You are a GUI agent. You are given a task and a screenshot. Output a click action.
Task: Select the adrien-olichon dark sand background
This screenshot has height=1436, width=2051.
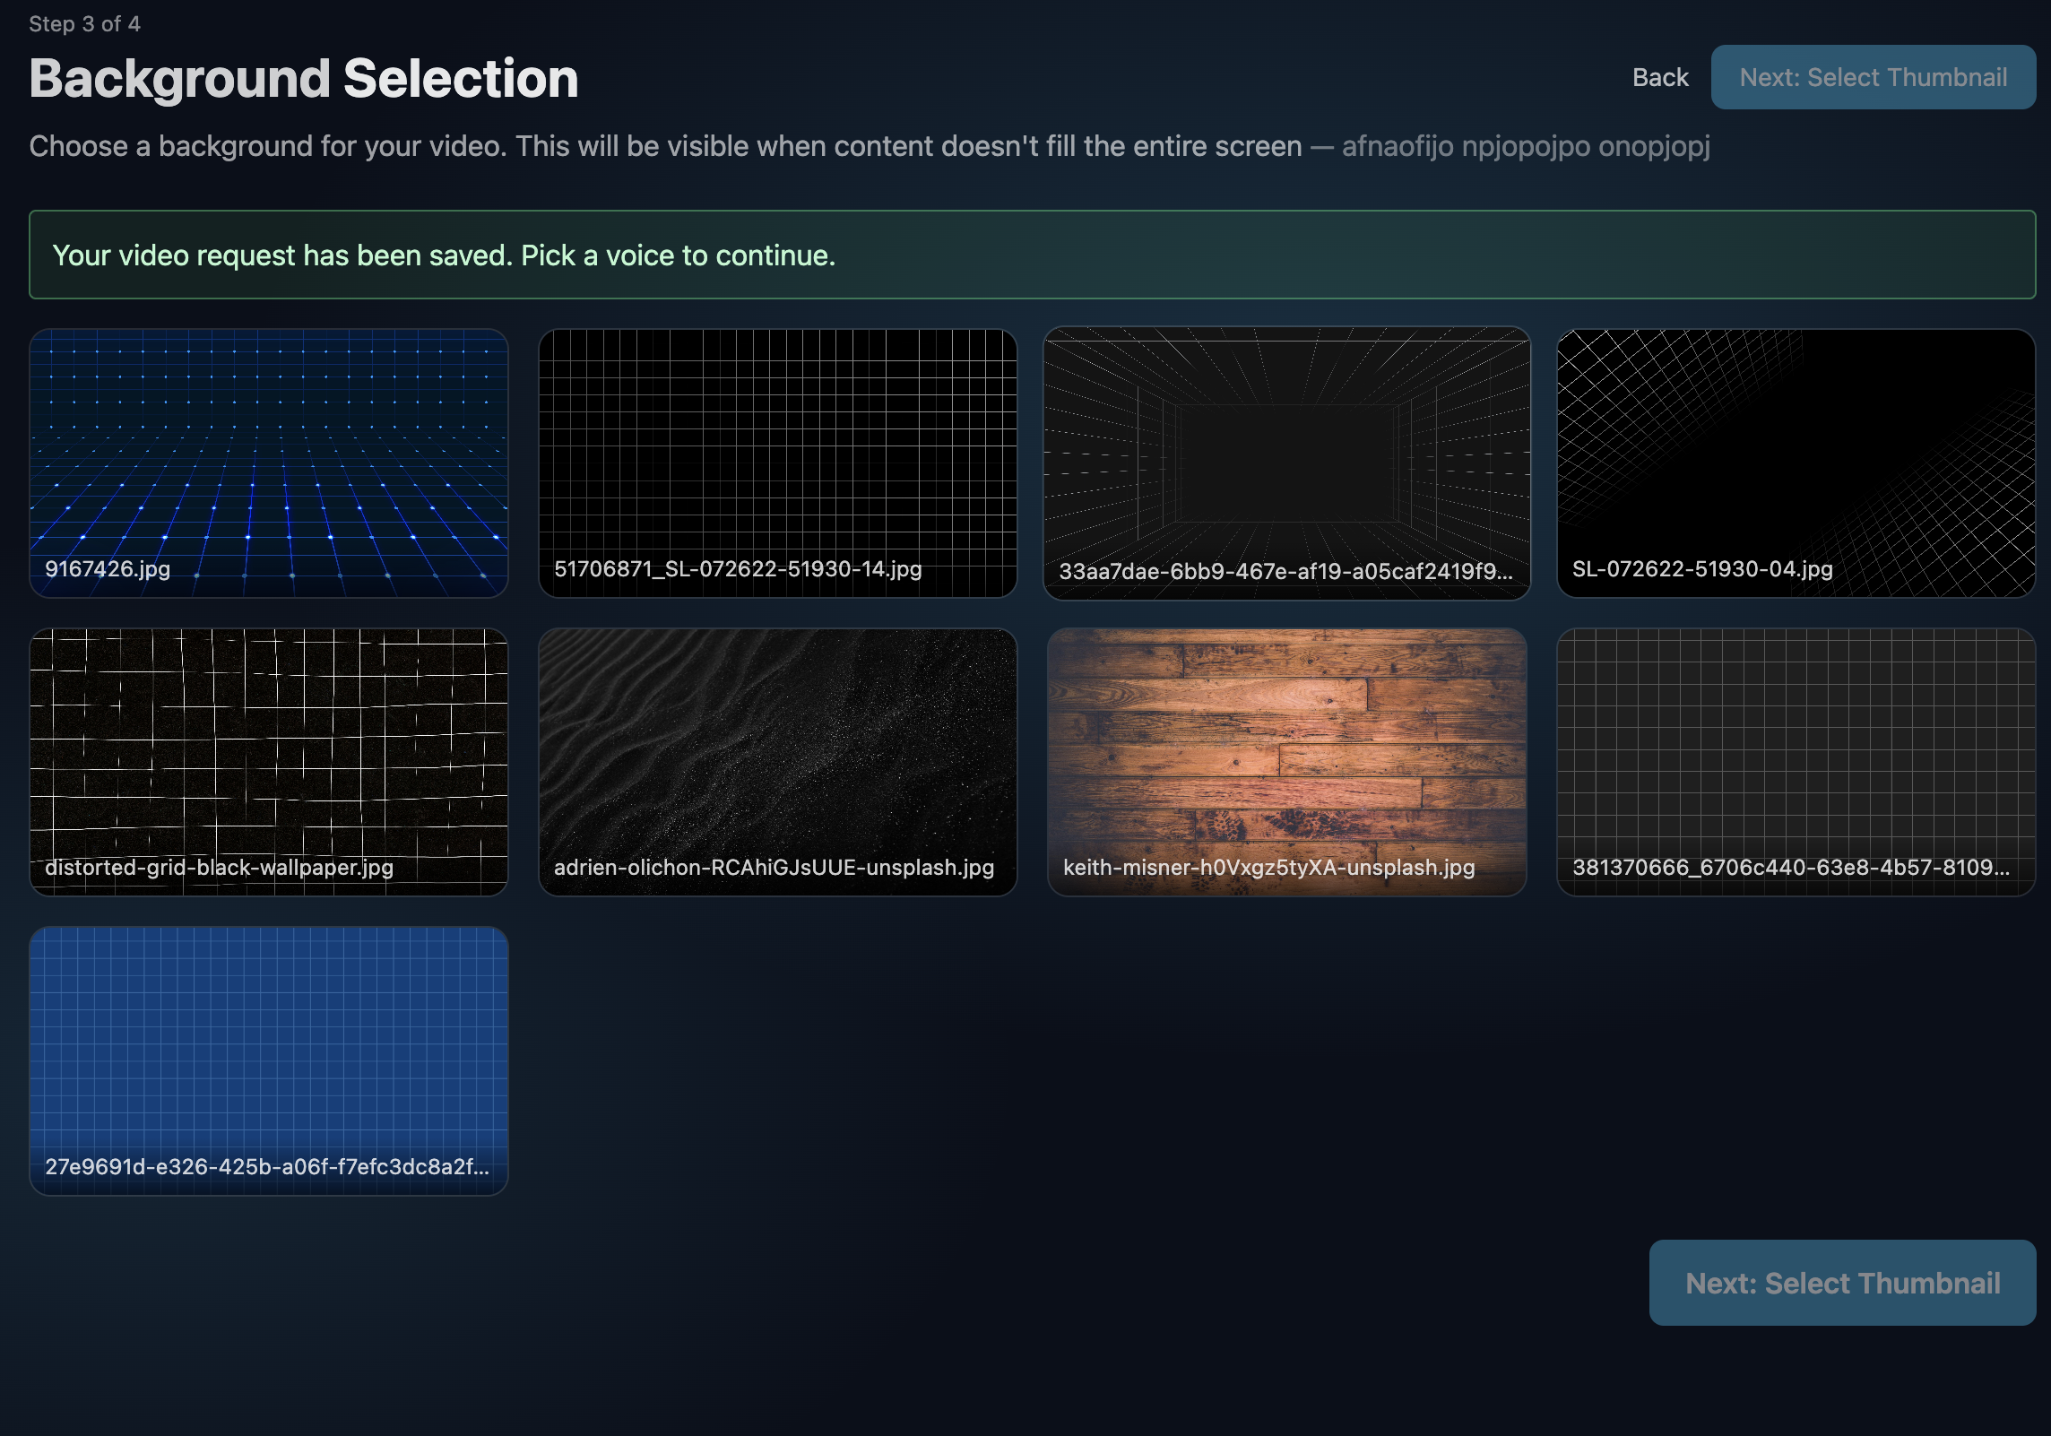coord(777,748)
